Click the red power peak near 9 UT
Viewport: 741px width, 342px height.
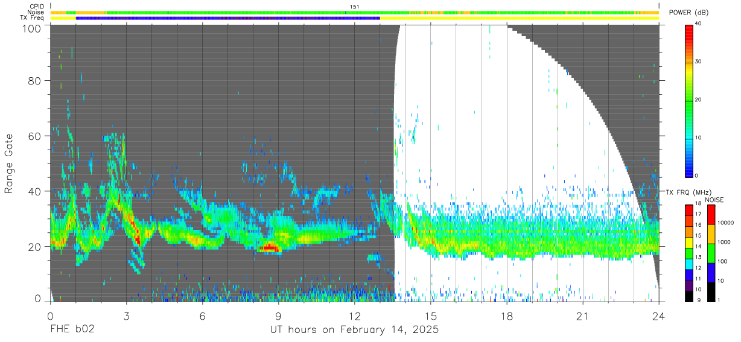[x=271, y=247]
